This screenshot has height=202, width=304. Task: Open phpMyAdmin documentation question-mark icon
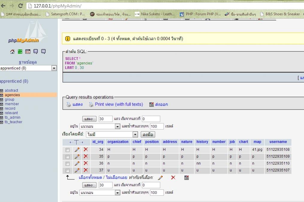38,51
